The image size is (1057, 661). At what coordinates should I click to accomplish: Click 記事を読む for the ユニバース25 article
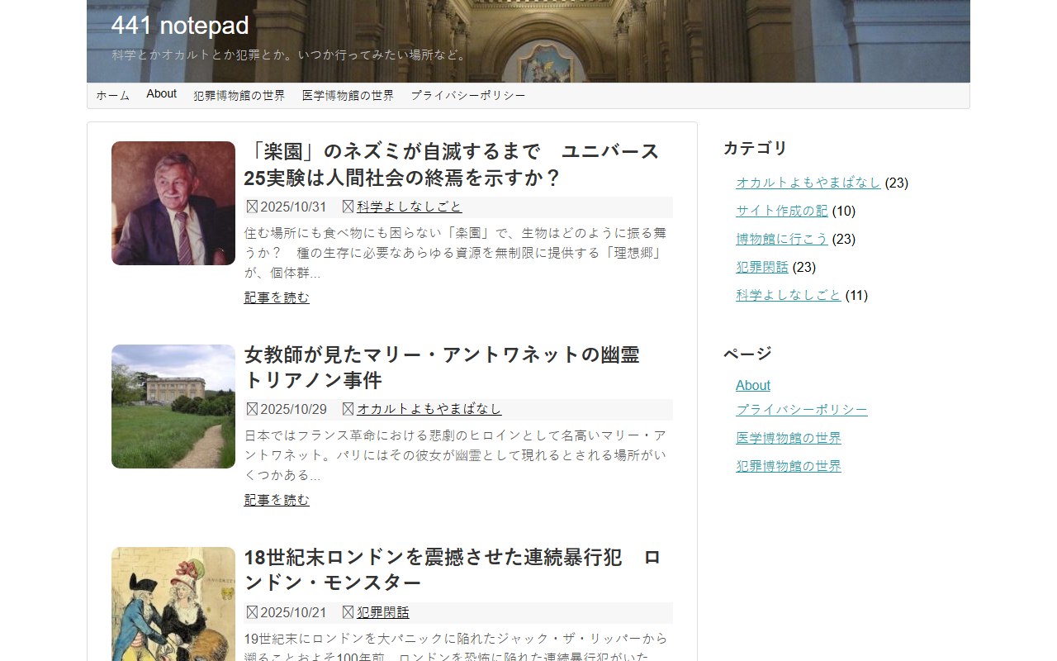(x=277, y=297)
